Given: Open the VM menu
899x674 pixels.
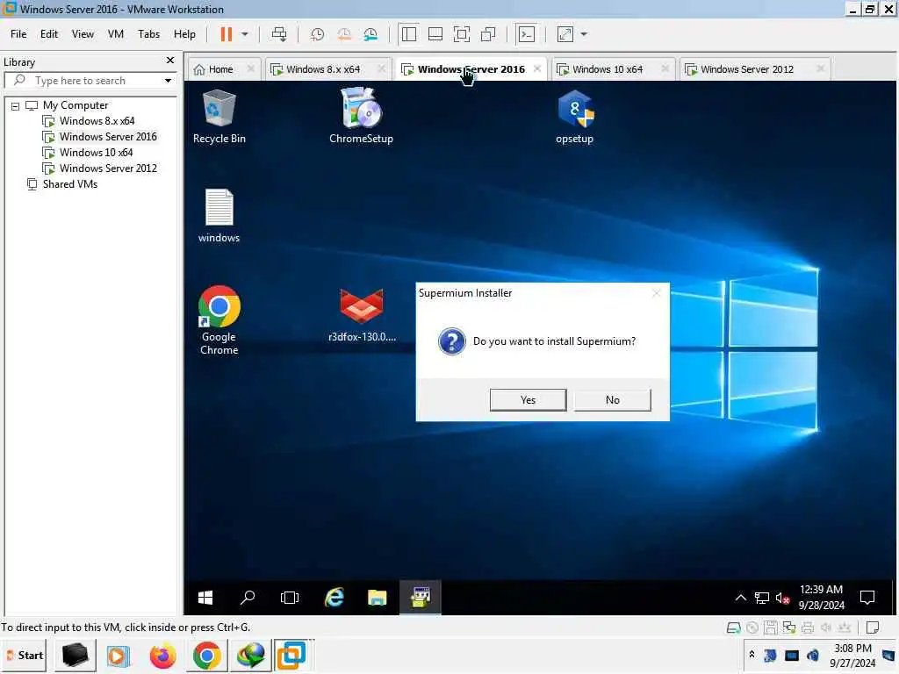Looking at the screenshot, I should coord(116,34).
